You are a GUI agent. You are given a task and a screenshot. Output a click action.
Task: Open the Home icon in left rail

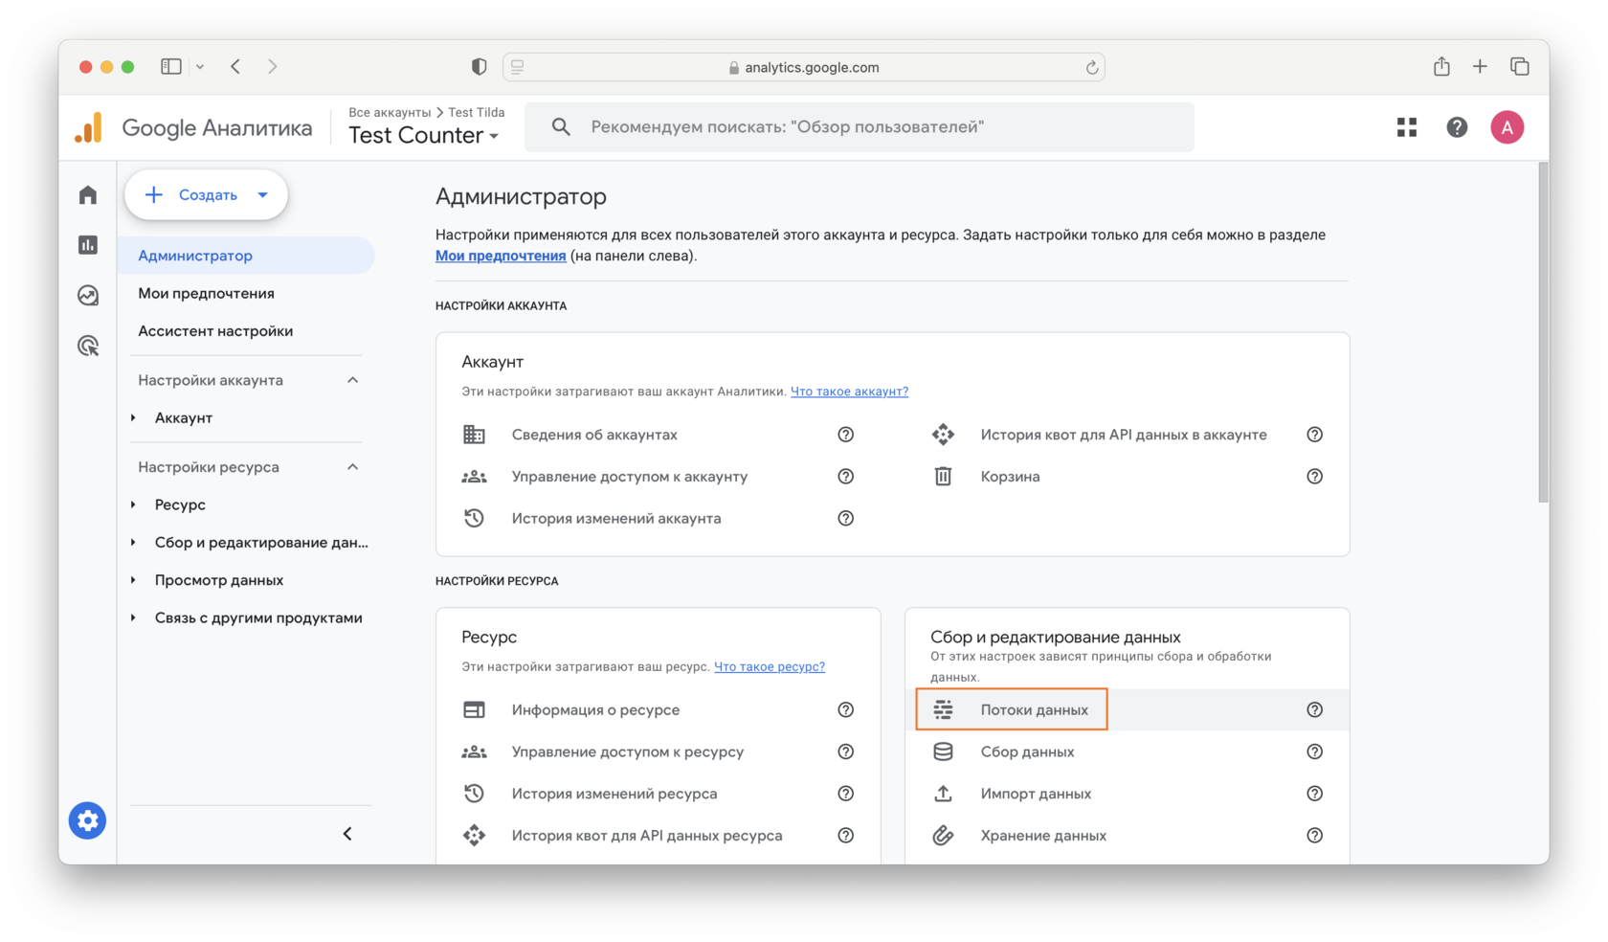[88, 195]
